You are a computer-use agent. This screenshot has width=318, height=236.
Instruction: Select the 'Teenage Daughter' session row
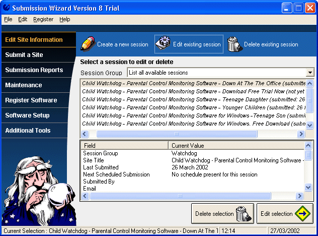pyautogui.click(x=194, y=99)
